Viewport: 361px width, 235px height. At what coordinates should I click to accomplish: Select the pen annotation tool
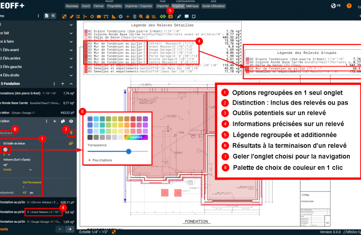(x=179, y=16)
